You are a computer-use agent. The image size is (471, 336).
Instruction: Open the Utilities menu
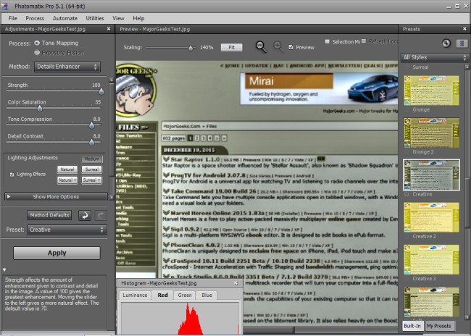tap(95, 18)
